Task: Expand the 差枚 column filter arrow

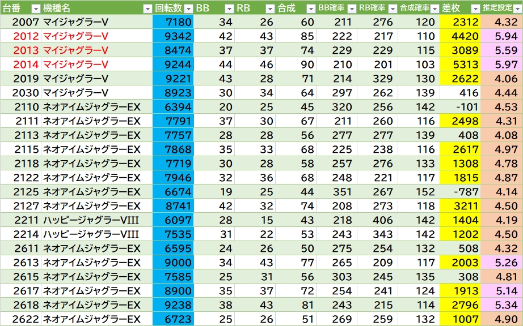Action: coord(474,8)
